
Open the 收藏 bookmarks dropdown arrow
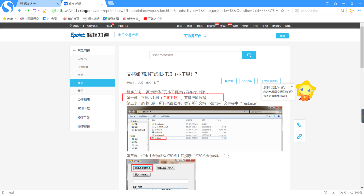tap(15, 19)
